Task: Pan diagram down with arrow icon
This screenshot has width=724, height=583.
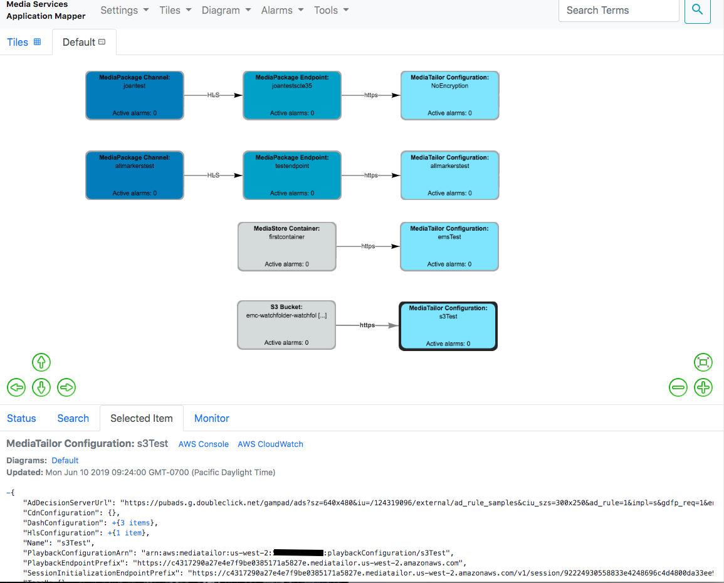Action: 41,387
